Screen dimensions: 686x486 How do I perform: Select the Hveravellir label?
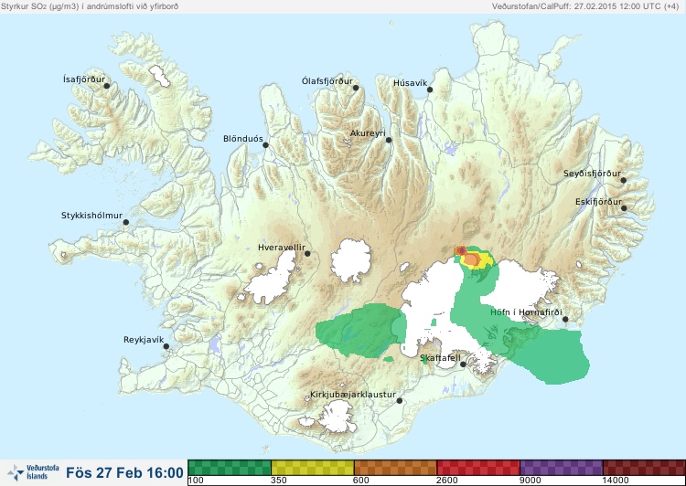click(x=282, y=248)
